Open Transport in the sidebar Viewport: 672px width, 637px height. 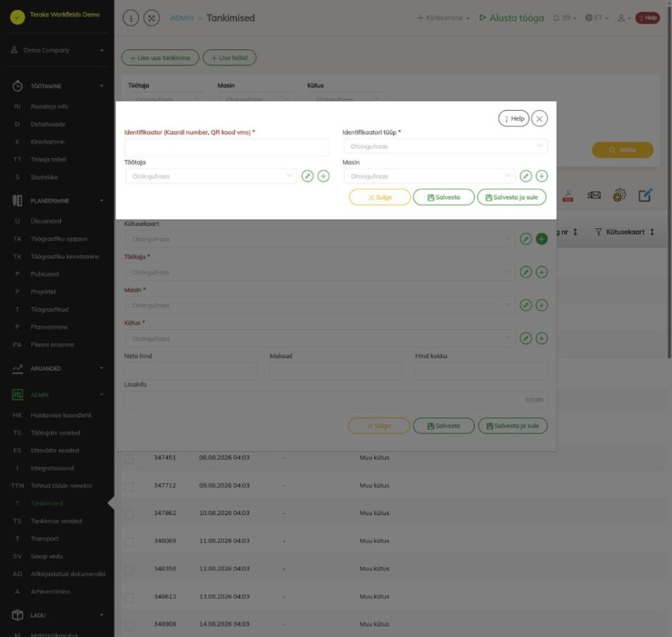click(x=45, y=539)
